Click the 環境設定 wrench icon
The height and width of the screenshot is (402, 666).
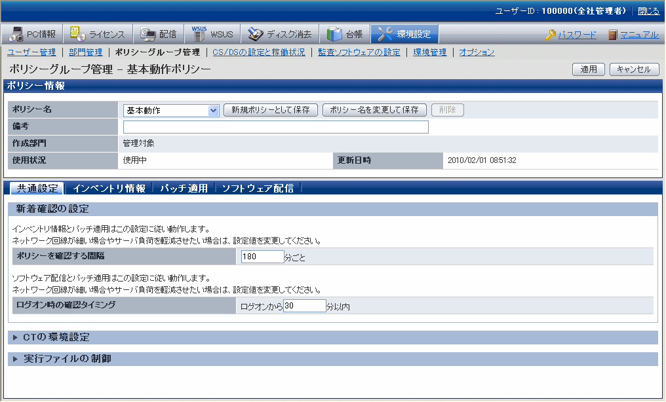(386, 34)
